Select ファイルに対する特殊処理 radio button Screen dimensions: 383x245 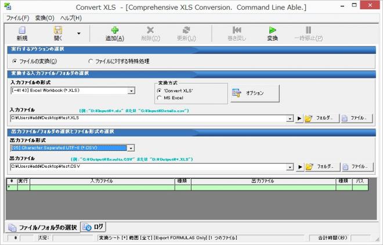pyautogui.click(x=91, y=61)
